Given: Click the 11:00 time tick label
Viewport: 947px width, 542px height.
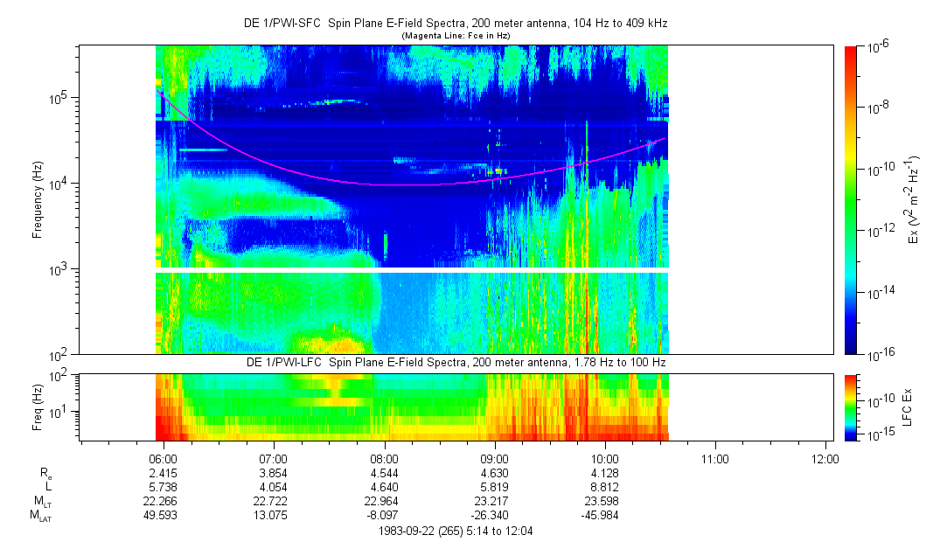Looking at the screenshot, I should [715, 458].
